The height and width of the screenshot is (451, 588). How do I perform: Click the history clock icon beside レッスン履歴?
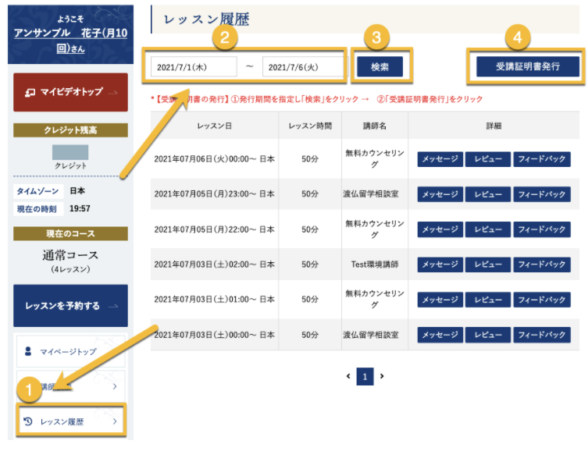pos(28,422)
